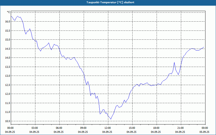216x135 pixels.
Task: Click the 15,0 y-axis label
Action: point(8,40)
